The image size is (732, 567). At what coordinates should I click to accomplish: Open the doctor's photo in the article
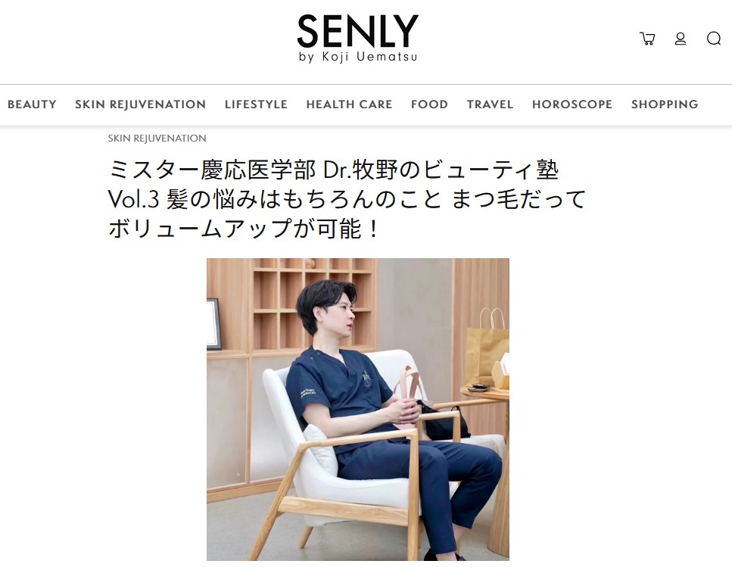point(358,410)
